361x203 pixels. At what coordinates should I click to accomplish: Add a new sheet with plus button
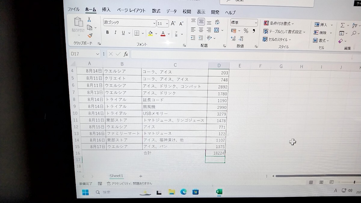pos(140,176)
